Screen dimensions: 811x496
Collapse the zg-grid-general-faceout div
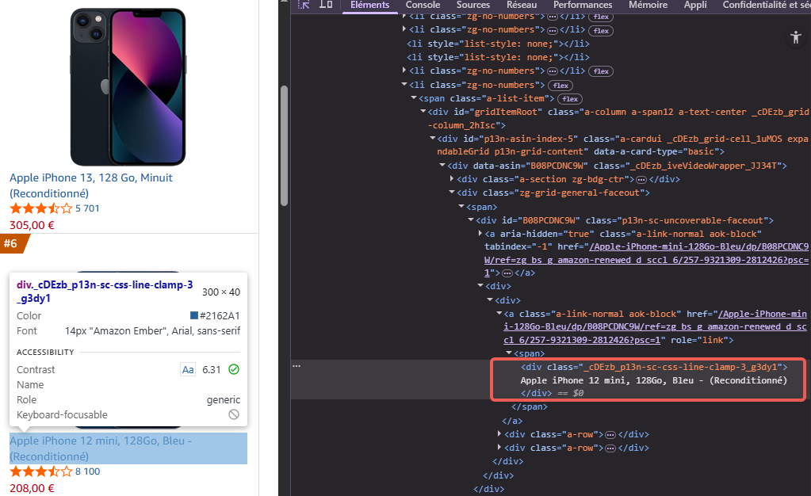(449, 193)
